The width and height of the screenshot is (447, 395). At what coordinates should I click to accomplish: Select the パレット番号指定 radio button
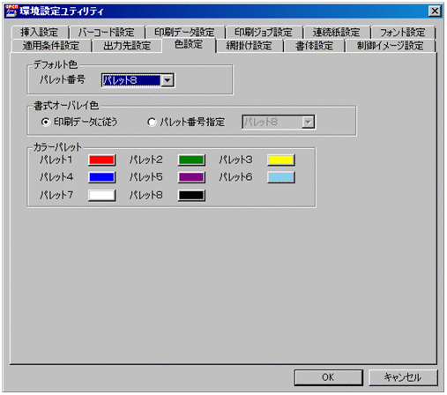tap(152, 122)
